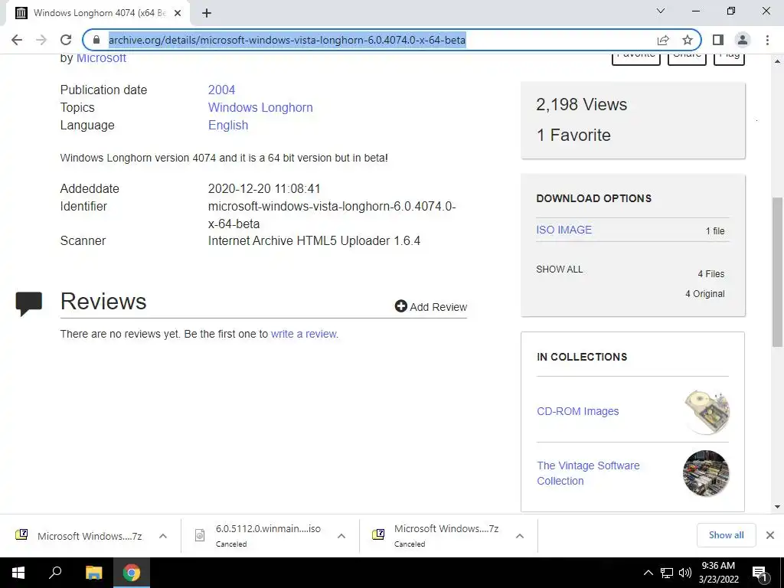784x588 pixels.
Task: Open the Windows Longhorn topic link
Action: coord(260,107)
